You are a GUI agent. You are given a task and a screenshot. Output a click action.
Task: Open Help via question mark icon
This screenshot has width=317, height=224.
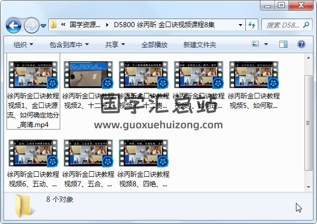click(301, 44)
